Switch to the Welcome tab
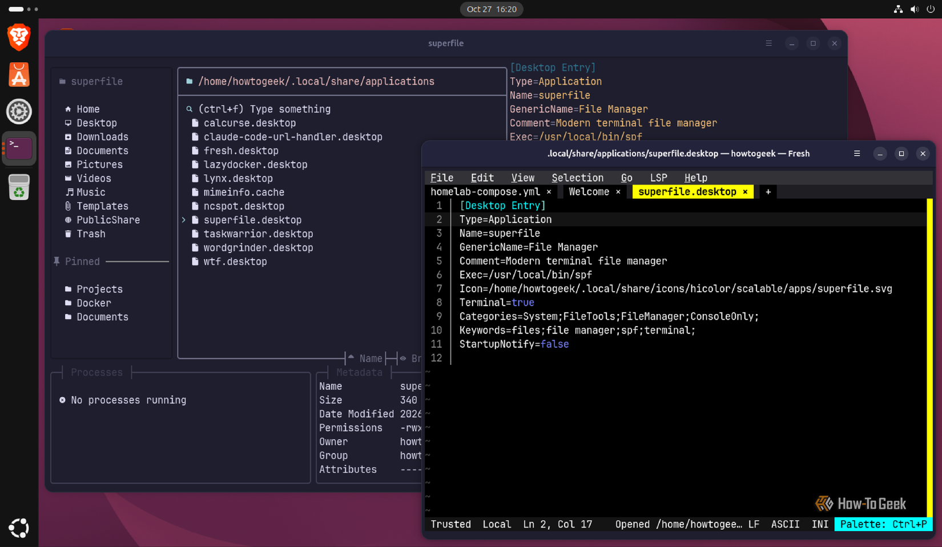 (589, 192)
